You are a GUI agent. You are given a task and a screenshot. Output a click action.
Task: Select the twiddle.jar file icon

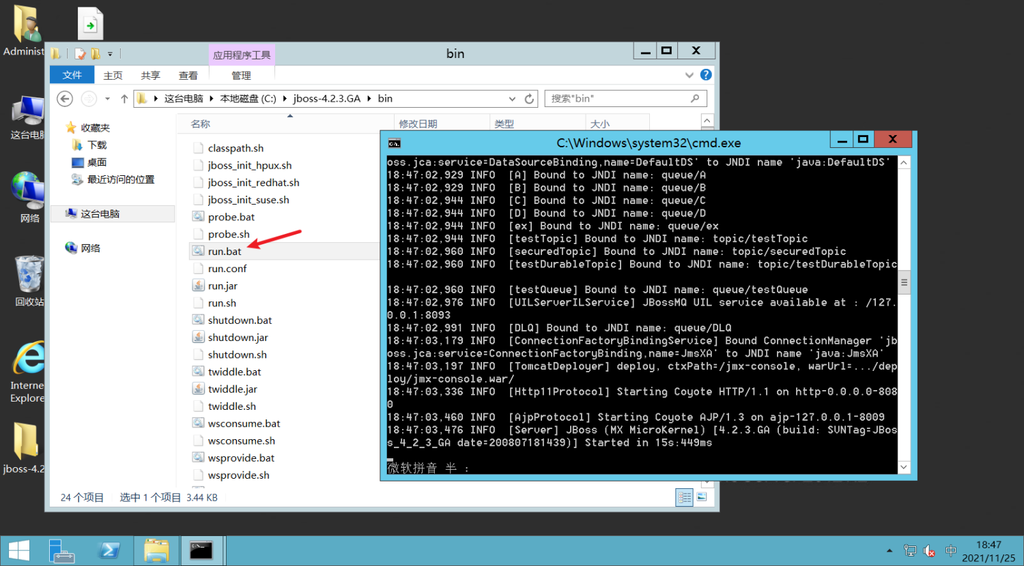coord(198,389)
